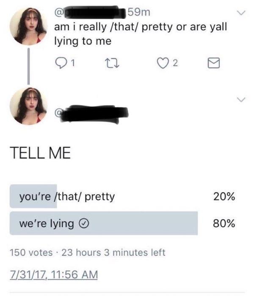
Task: Expand first tweet's chevron options menu
Action: 241,13
